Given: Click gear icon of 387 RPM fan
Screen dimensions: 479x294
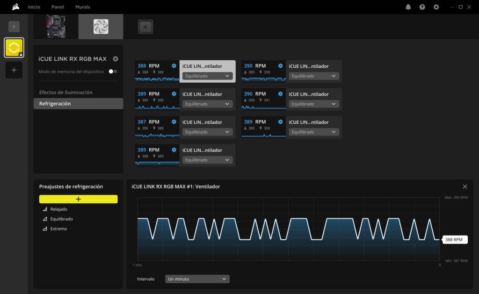Looking at the screenshot, I should [174, 122].
